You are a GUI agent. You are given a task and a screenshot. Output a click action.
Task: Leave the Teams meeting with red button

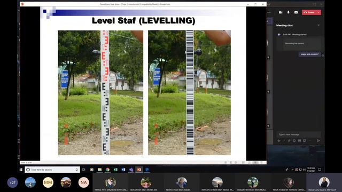pyautogui.click(x=309, y=12)
